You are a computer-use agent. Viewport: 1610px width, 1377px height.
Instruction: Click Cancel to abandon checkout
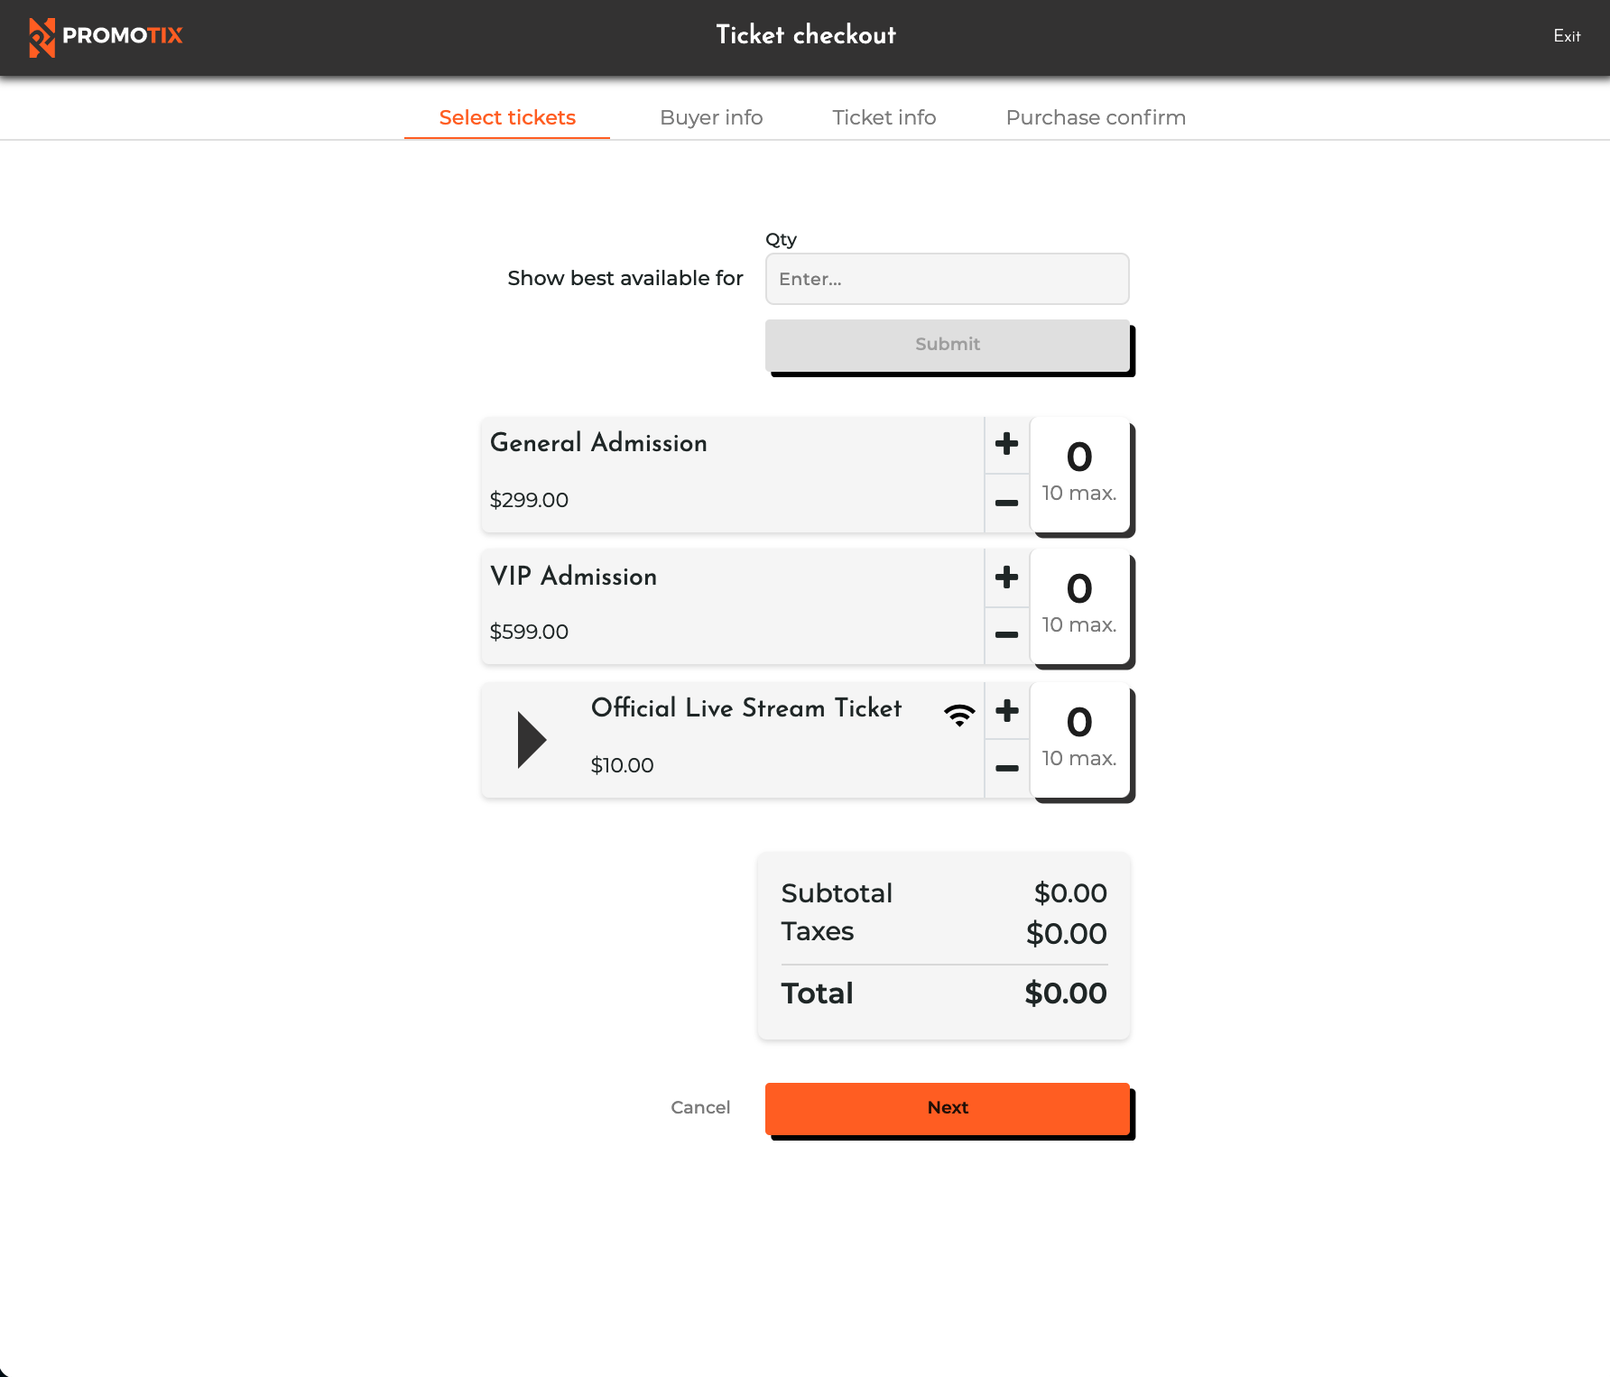[700, 1108]
